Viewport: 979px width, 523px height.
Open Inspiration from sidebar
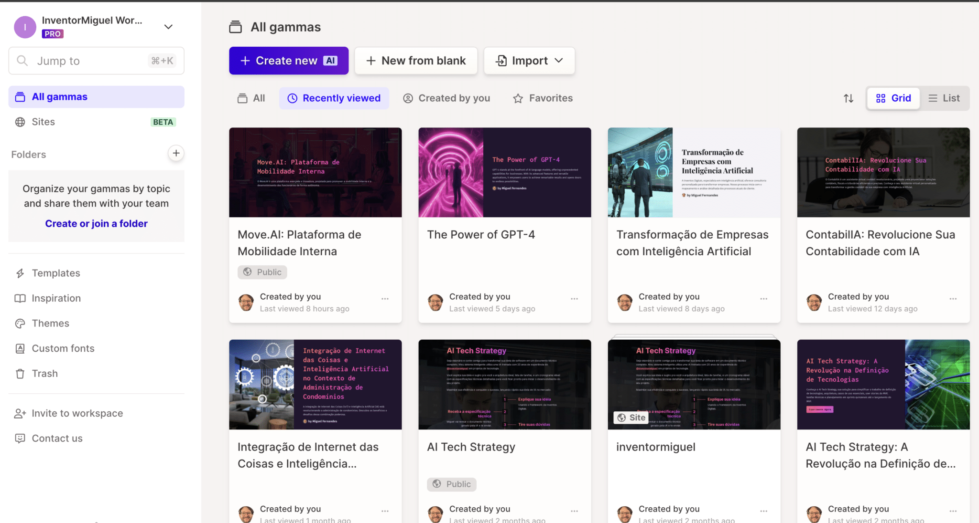point(56,298)
